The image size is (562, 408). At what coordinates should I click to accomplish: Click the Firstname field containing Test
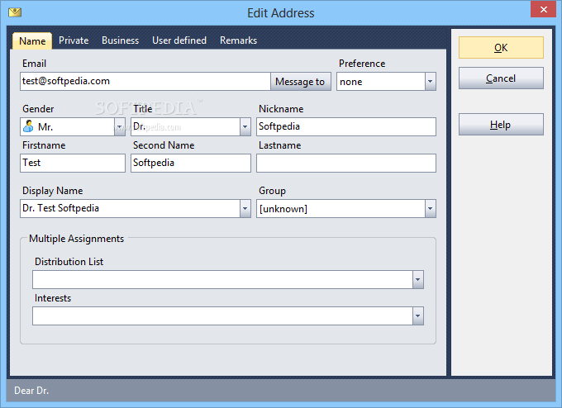click(x=73, y=163)
